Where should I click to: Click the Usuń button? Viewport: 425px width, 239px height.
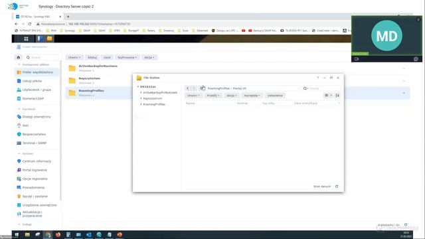[107, 58]
